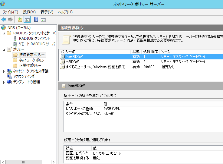
Task: Open the 操作(A) menu
Action: click(29, 12)
